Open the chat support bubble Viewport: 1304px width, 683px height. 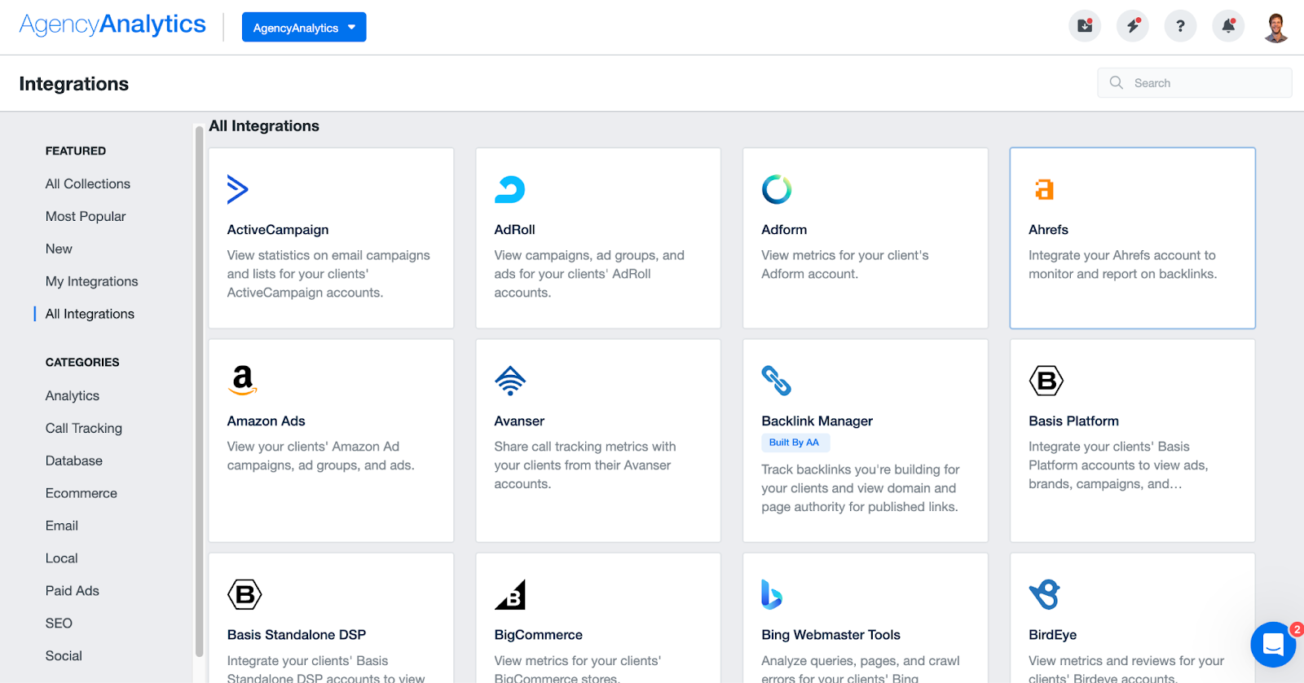tap(1273, 645)
